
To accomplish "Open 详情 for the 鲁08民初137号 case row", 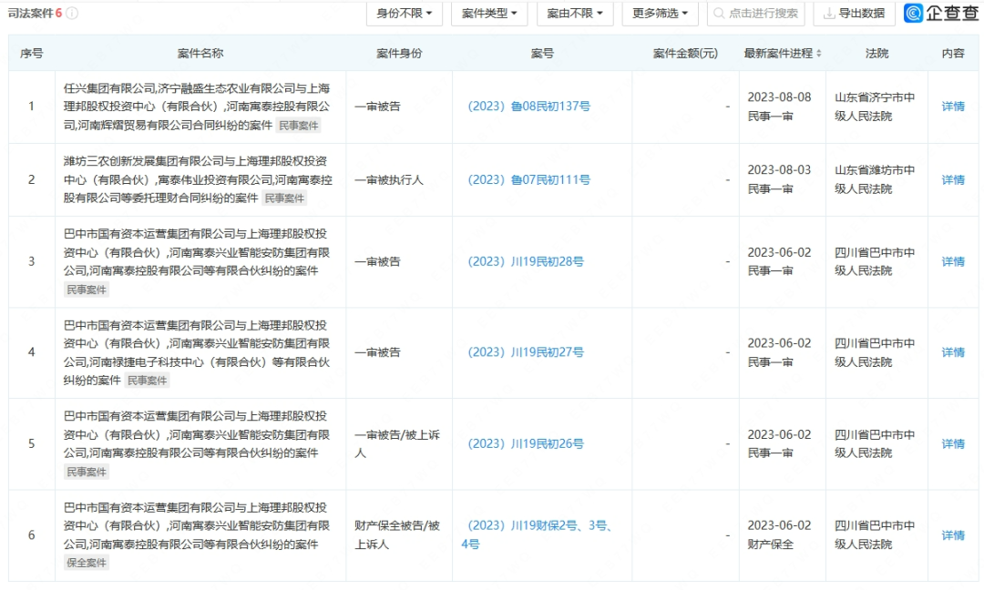I will [953, 107].
